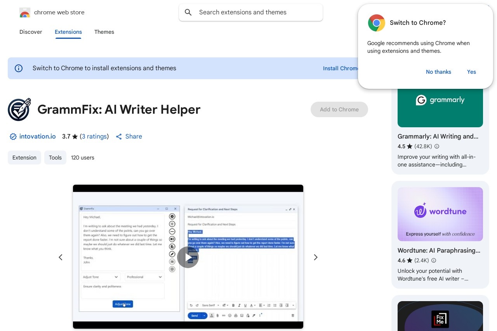Image resolution: width=497 pixels, height=331 pixels.
Task: Click the Share icon
Action: [x=119, y=137]
